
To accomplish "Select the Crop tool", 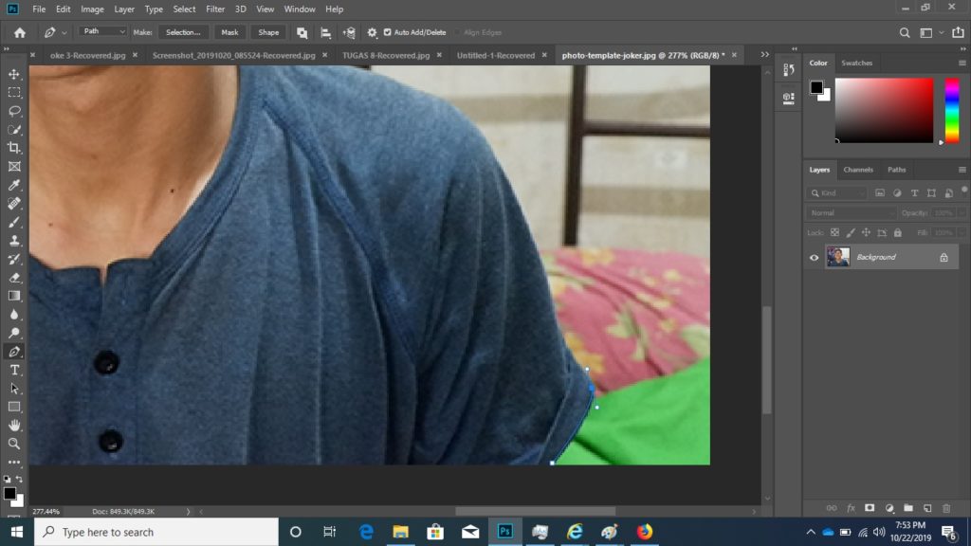I will point(14,148).
